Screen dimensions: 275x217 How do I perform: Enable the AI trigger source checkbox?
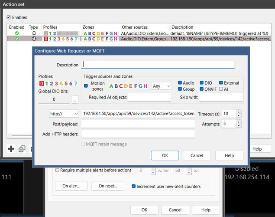(x=221, y=89)
